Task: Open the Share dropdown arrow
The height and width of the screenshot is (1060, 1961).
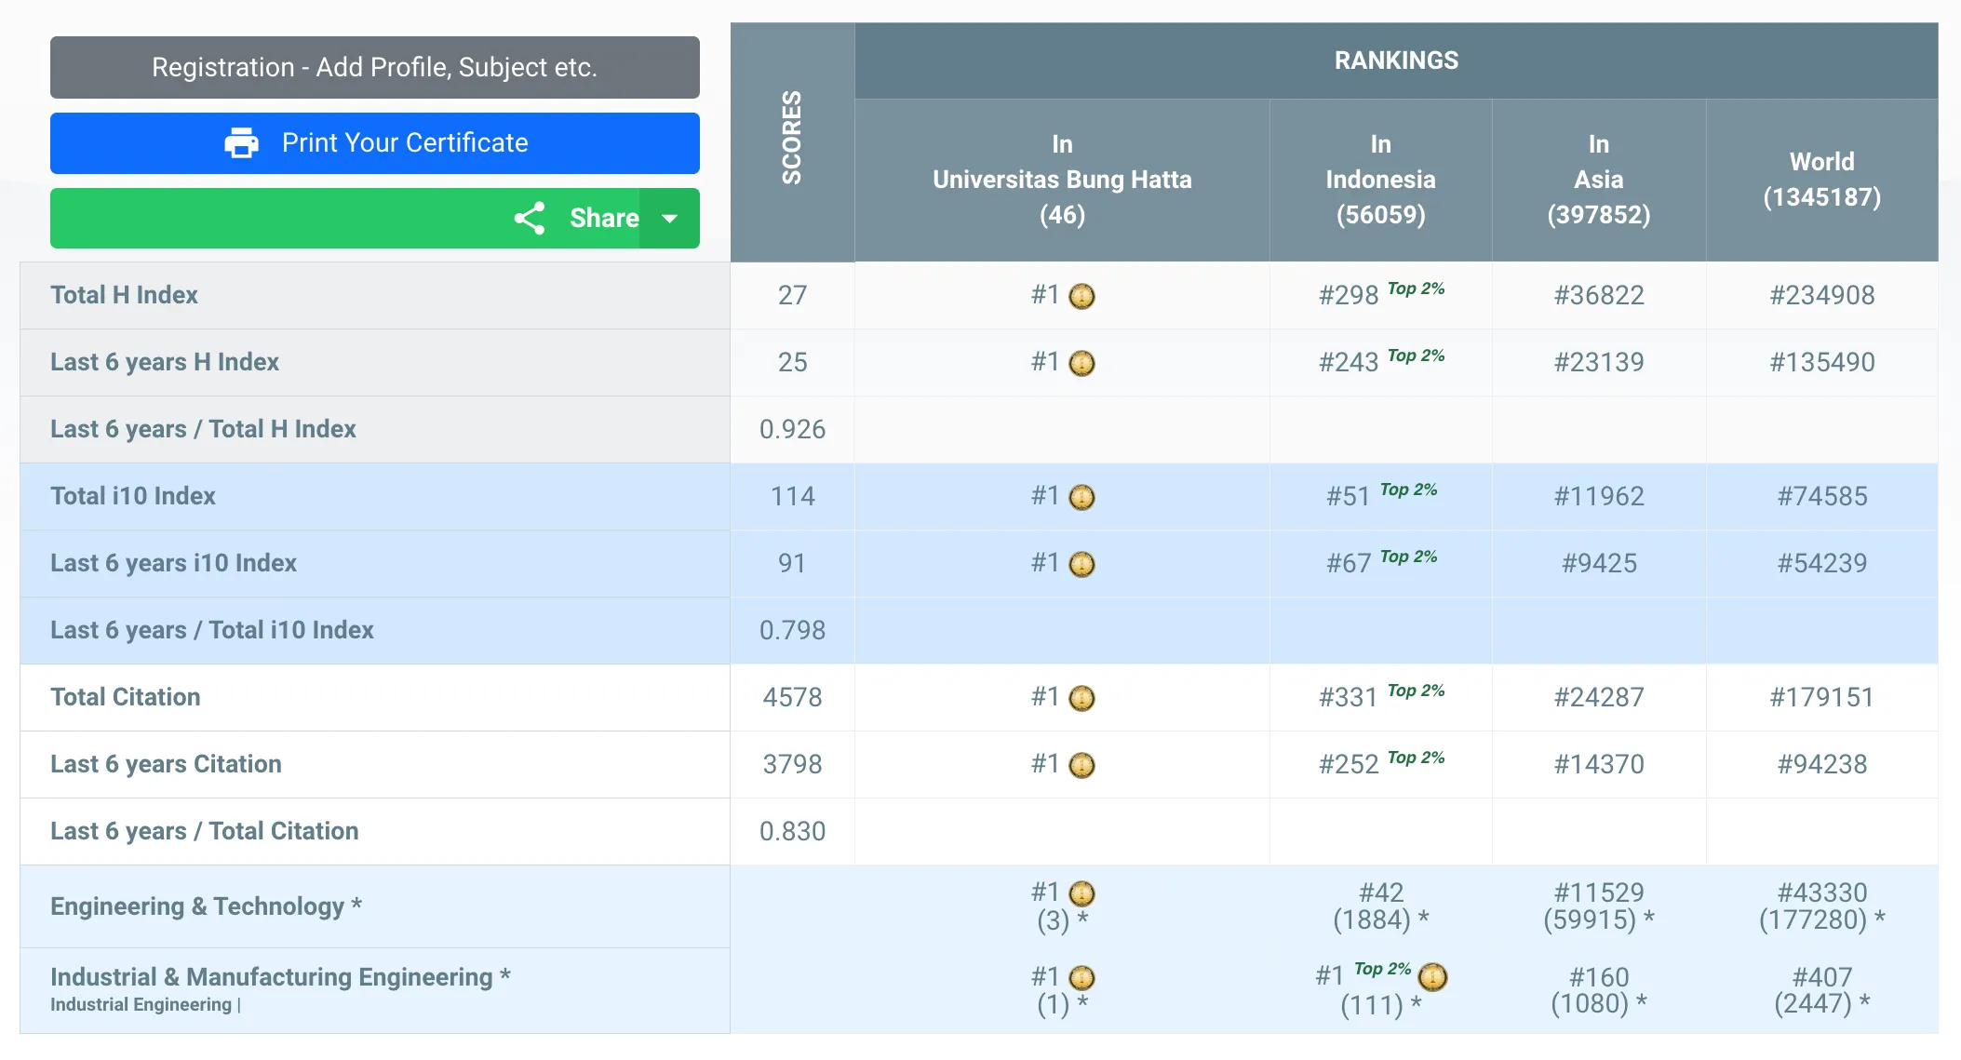Action: [669, 219]
